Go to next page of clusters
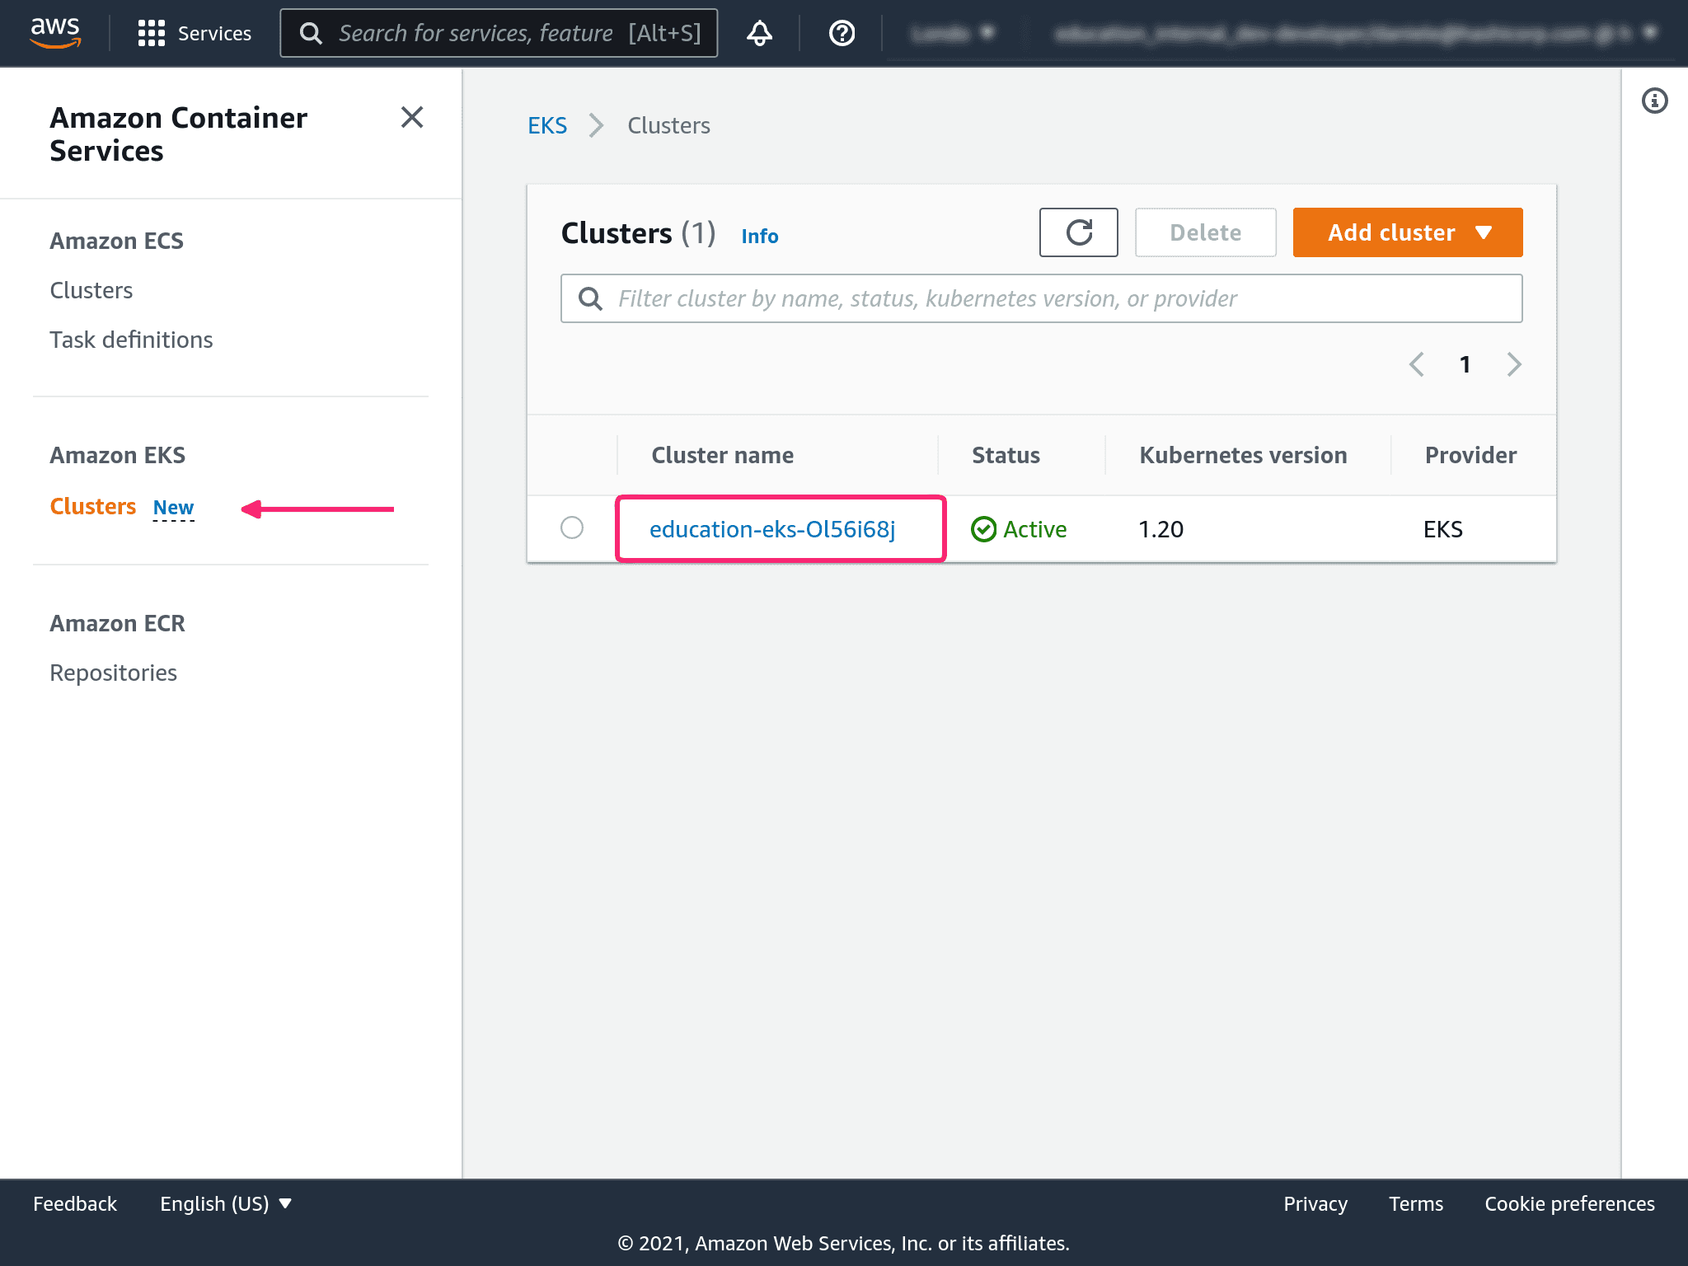Viewport: 1688px width, 1266px height. [x=1513, y=364]
